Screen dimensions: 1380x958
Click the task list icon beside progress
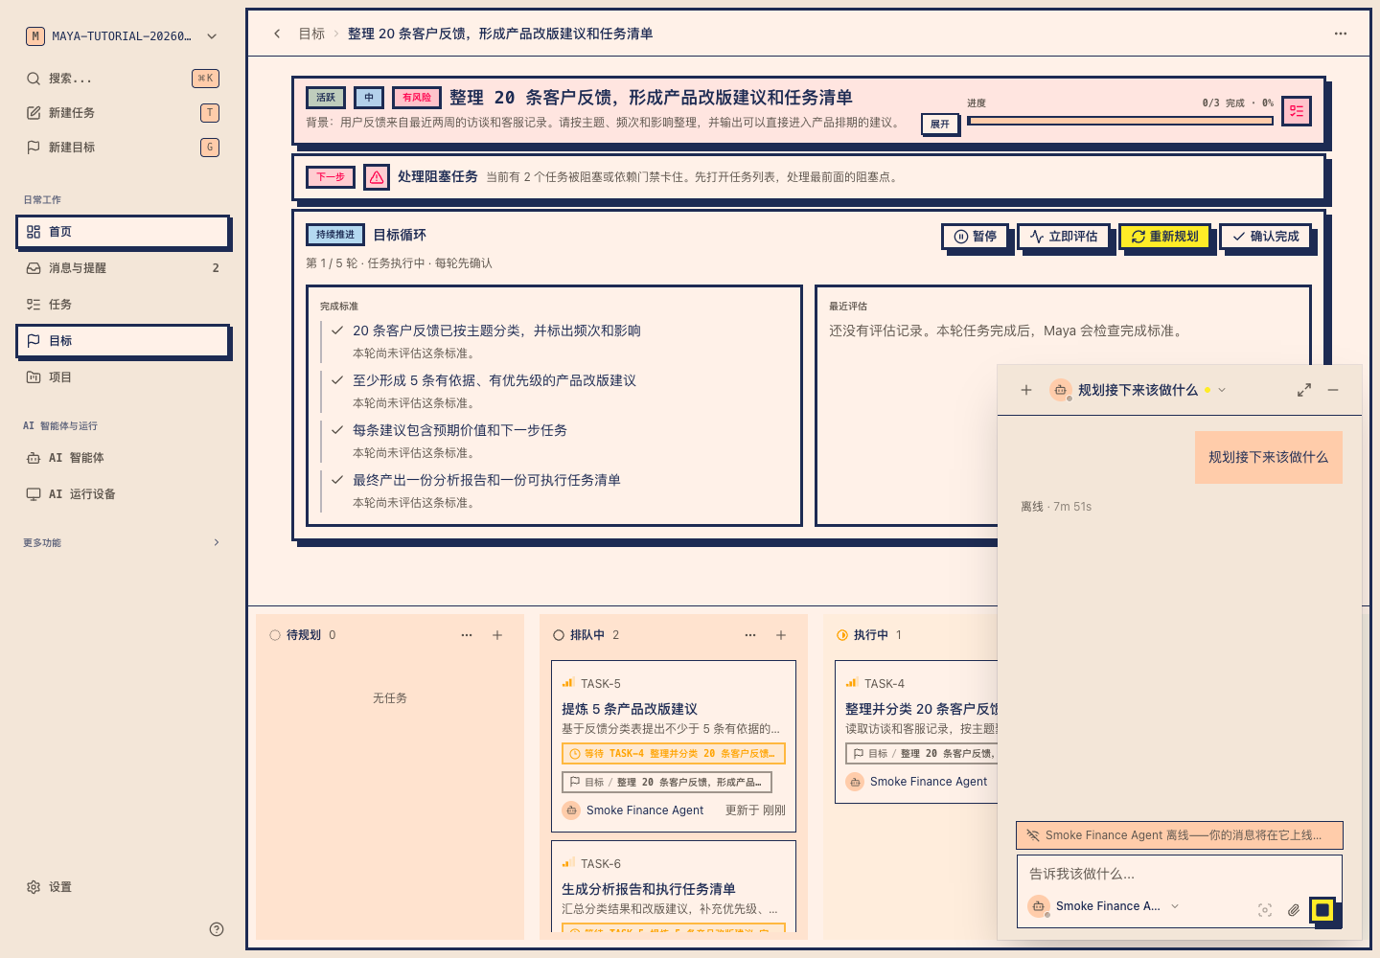(x=1297, y=110)
